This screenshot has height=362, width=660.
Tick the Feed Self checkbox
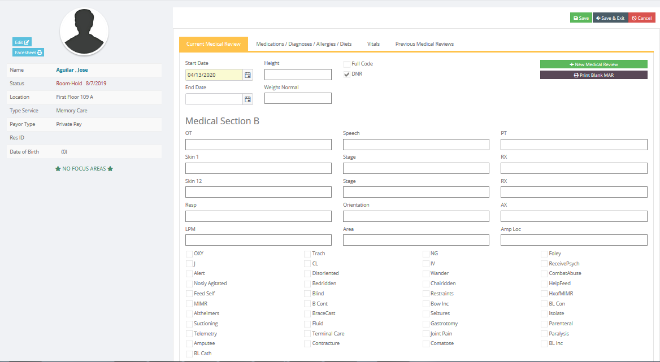[189, 294]
